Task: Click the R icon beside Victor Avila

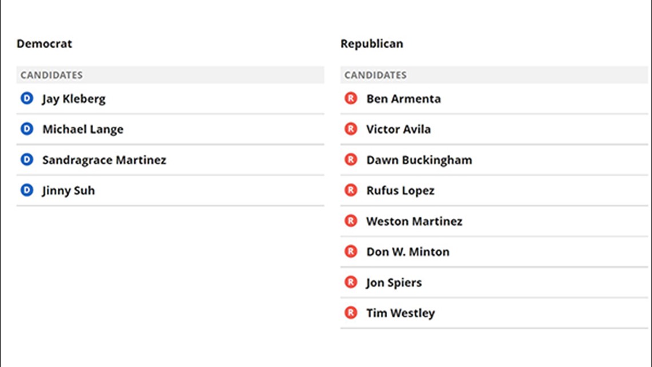Action: coord(351,129)
